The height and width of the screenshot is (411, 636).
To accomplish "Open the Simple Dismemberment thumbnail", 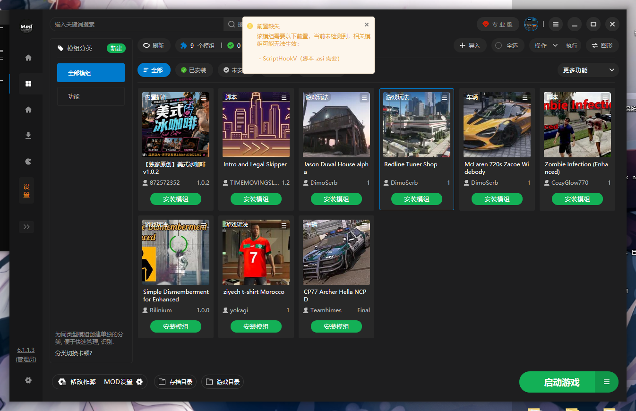I will pos(176,252).
